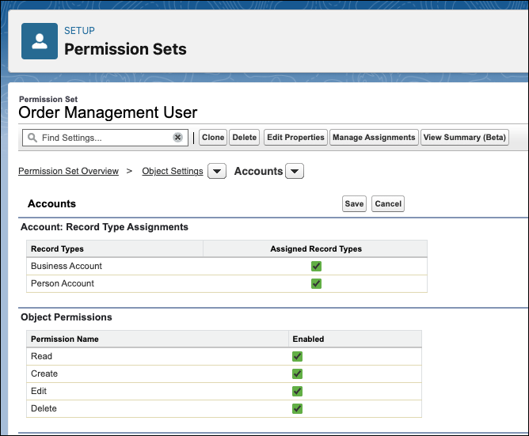
Task: Toggle the Create permission checkbox
Action: coord(297,373)
